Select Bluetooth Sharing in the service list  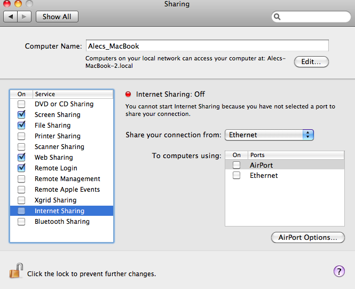(x=62, y=222)
